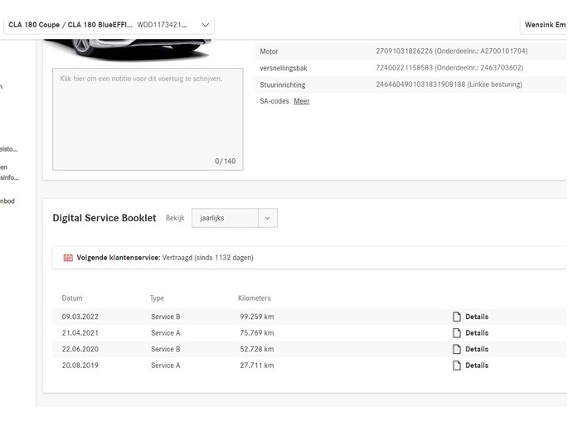The height and width of the screenshot is (426, 568).
Task: Click the Type column header
Action: (x=157, y=298)
